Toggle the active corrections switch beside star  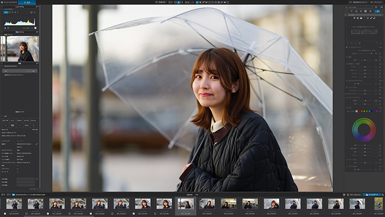pyautogui.click(x=381, y=7)
